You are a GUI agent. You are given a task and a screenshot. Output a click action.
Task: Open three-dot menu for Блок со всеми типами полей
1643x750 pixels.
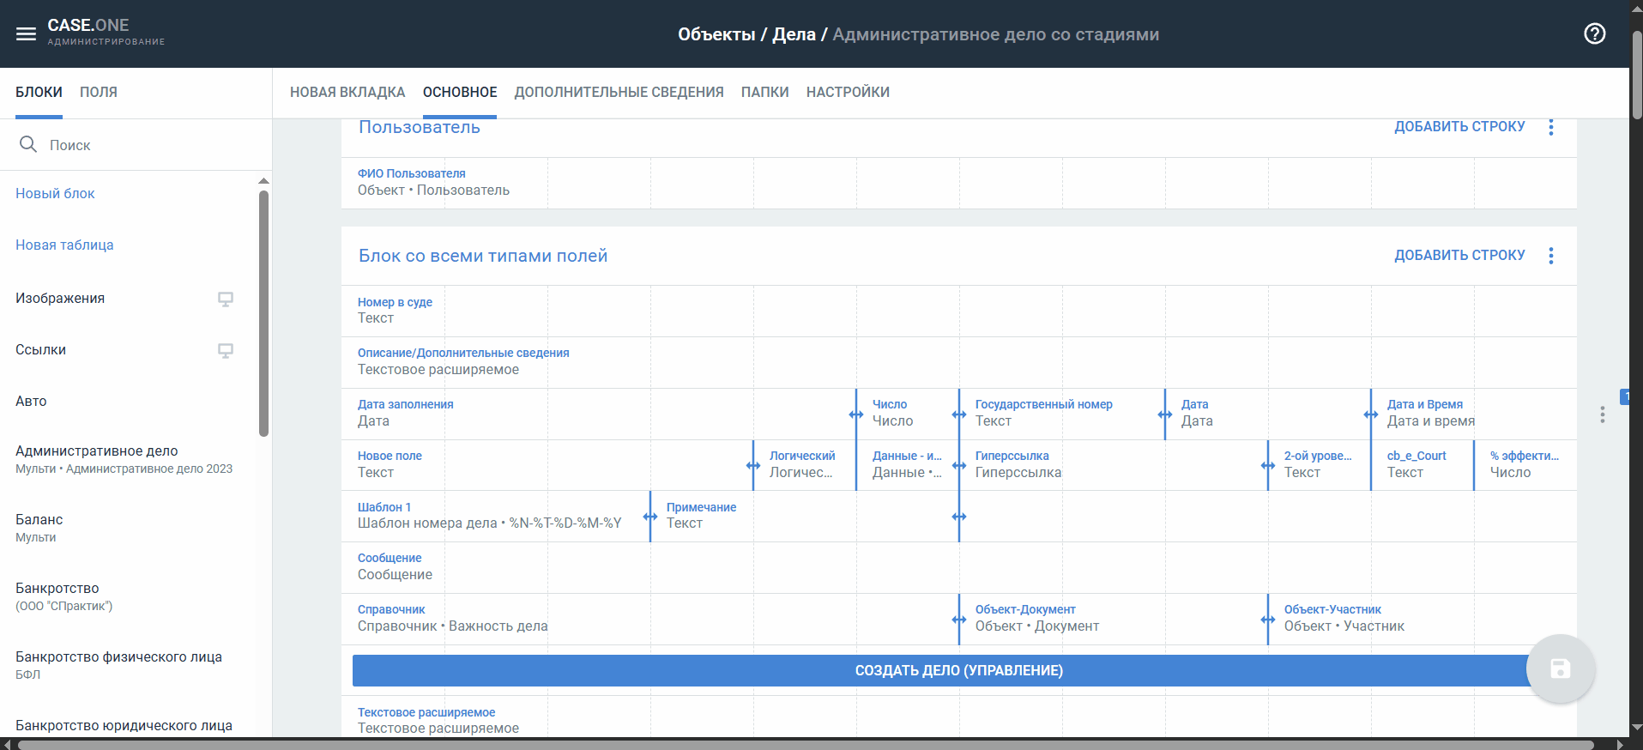click(1550, 256)
